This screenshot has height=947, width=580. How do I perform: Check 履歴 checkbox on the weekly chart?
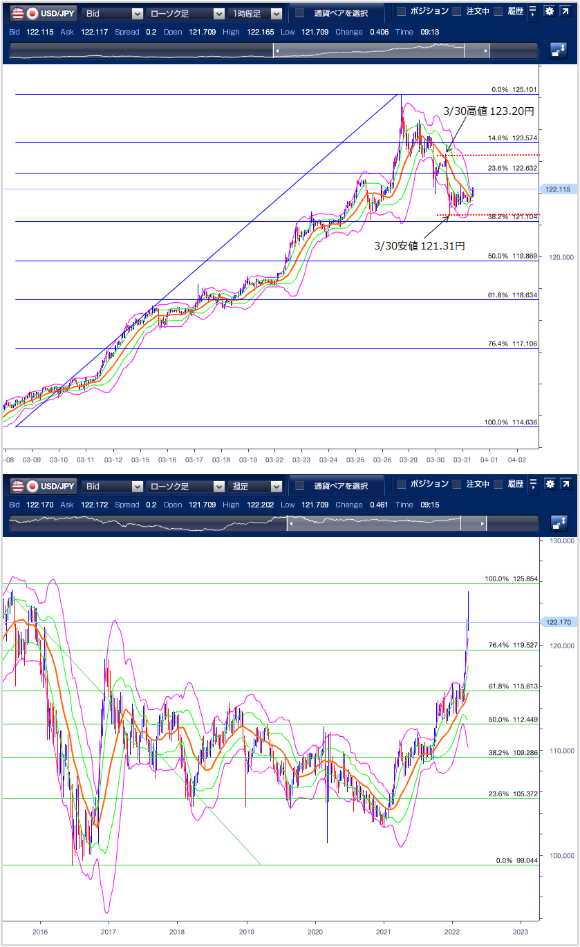[x=498, y=485]
